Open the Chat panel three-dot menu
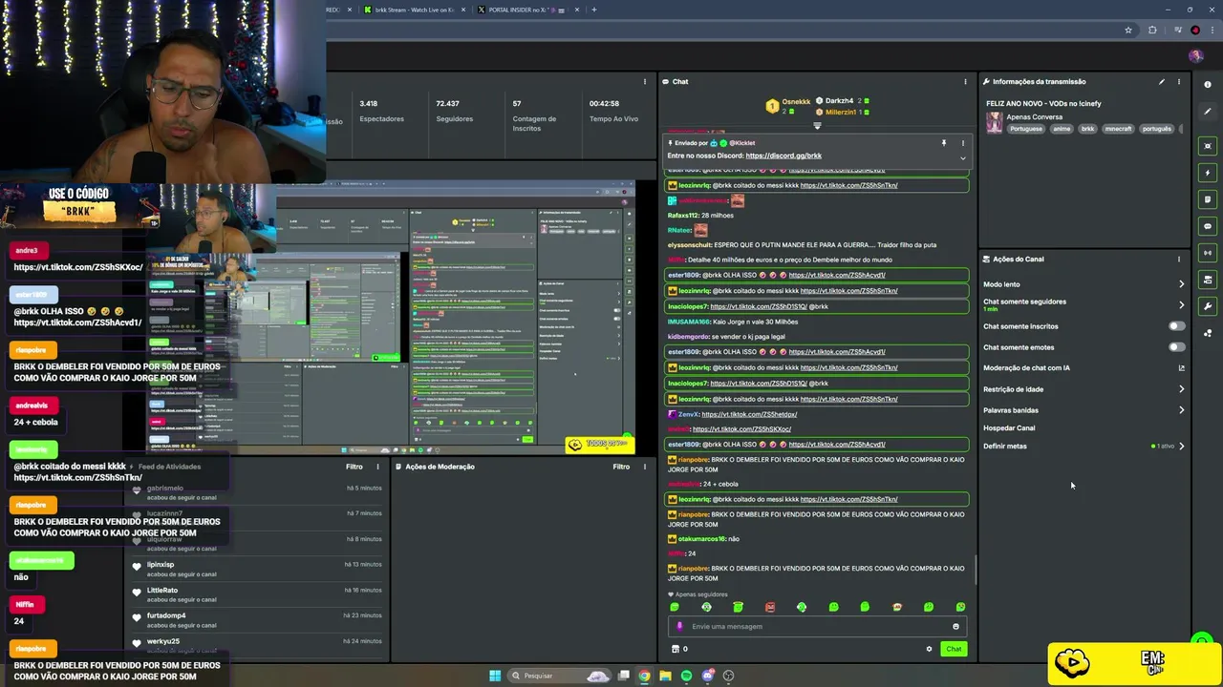Screen dimensions: 1223x687 click(x=965, y=82)
